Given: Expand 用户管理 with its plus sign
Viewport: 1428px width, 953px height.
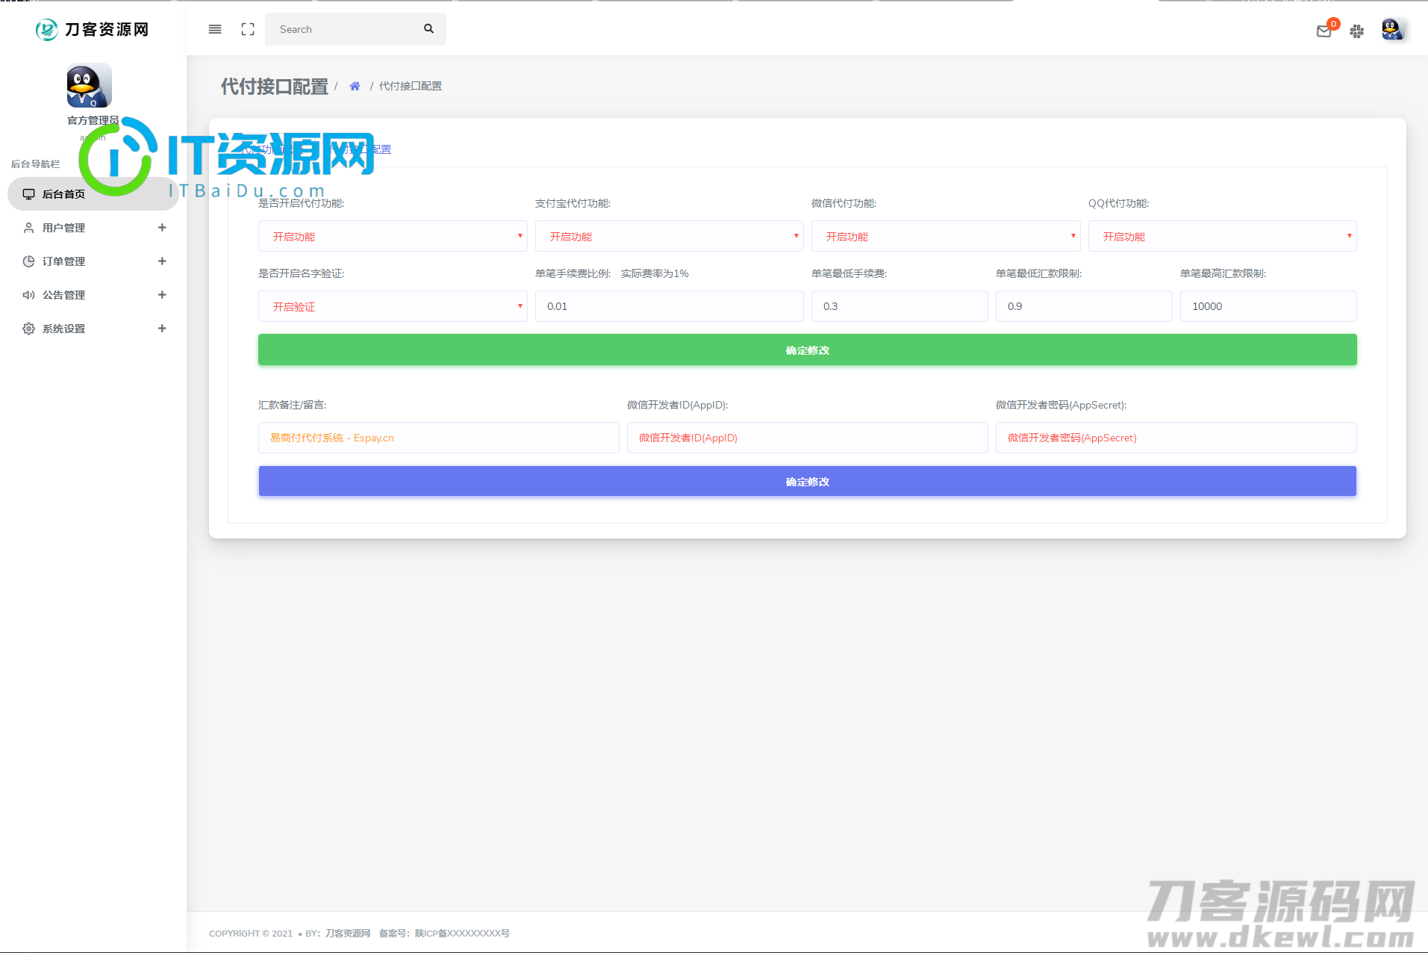Looking at the screenshot, I should coord(162,227).
